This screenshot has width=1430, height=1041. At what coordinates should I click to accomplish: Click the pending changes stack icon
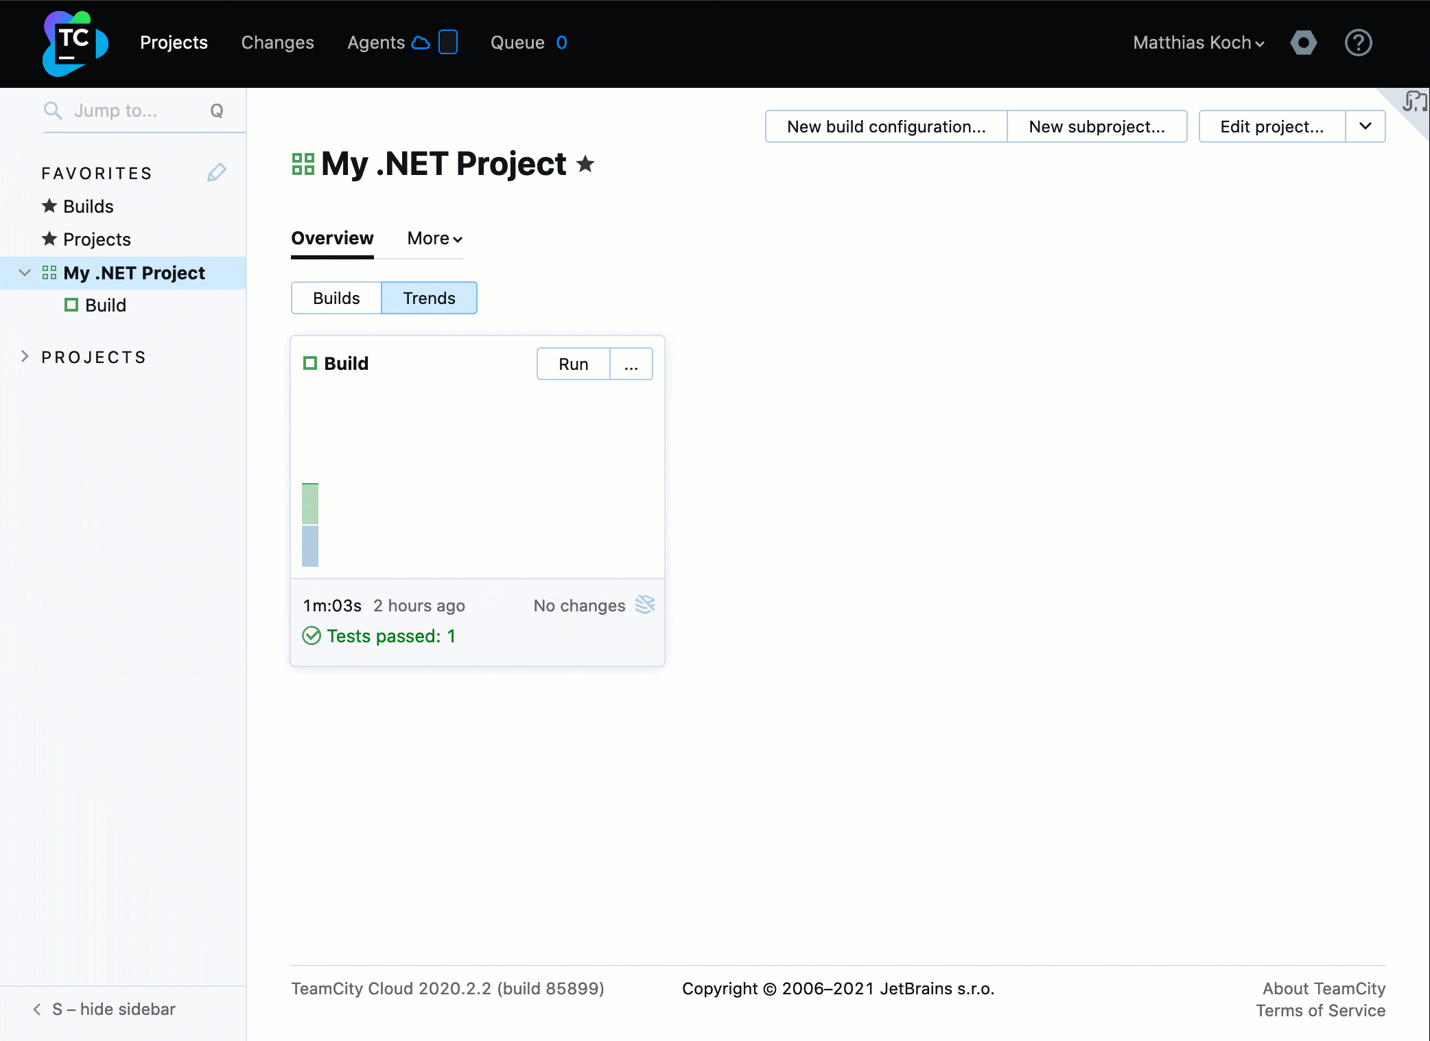coord(645,605)
